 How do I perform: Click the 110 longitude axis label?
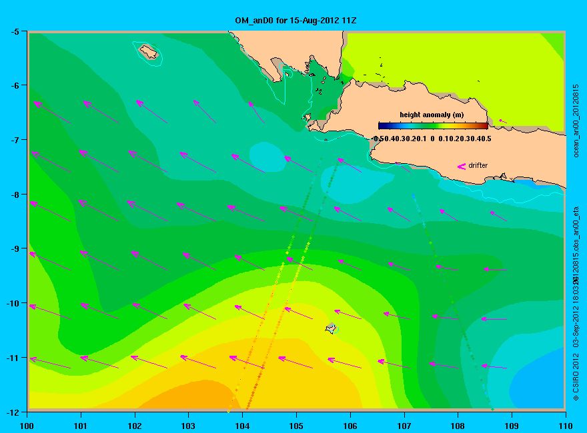(x=566, y=426)
